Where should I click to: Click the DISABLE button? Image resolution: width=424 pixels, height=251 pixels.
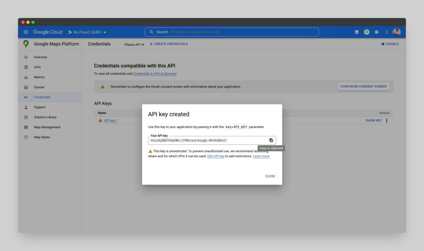coord(390,44)
